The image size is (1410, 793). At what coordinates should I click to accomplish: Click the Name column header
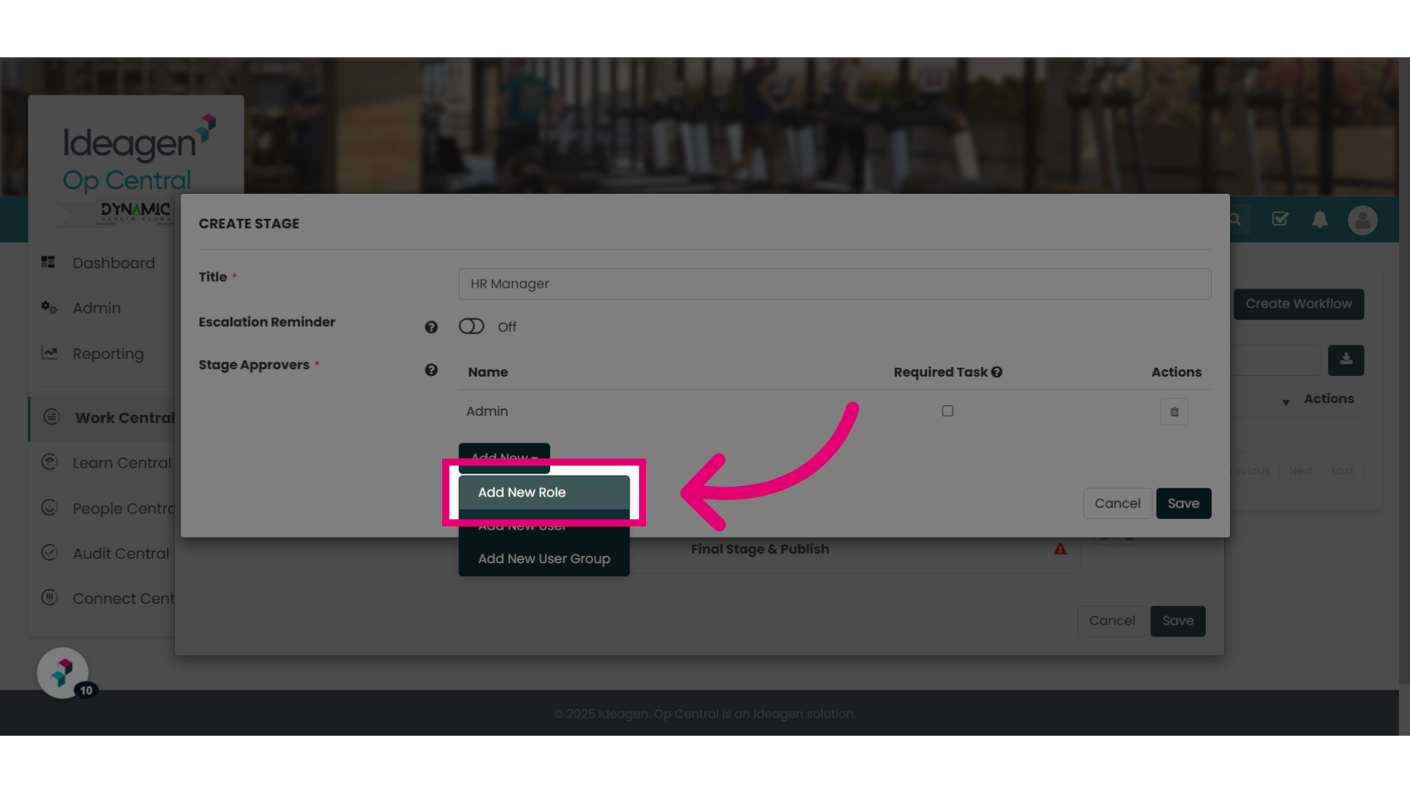point(488,372)
